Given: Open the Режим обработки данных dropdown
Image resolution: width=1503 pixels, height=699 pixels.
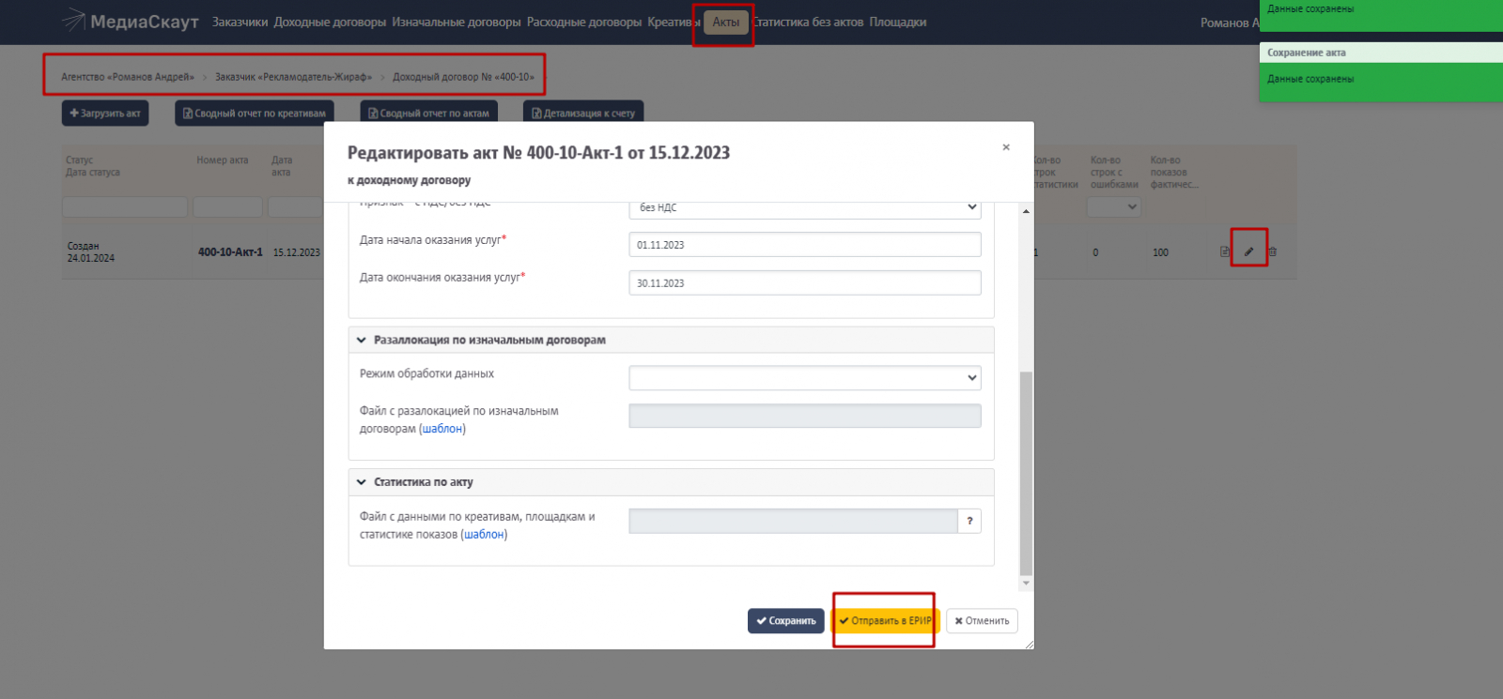Looking at the screenshot, I should (805, 378).
